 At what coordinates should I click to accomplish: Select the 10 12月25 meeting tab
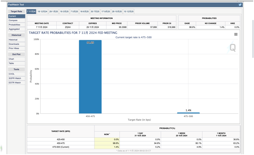coord(129,12)
